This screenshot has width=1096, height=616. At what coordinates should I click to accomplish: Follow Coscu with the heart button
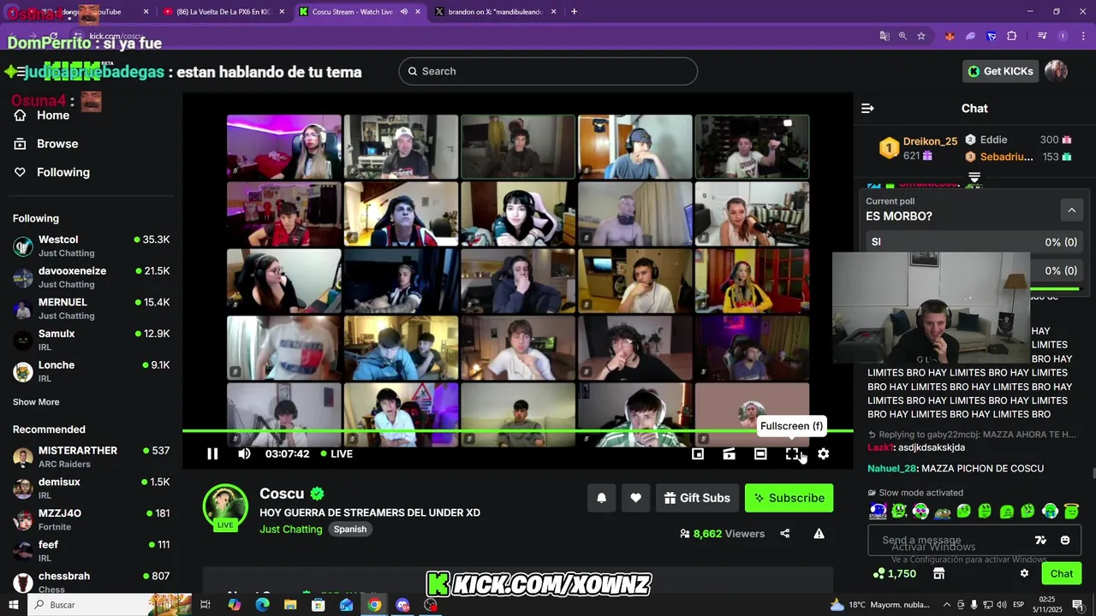[x=635, y=498]
